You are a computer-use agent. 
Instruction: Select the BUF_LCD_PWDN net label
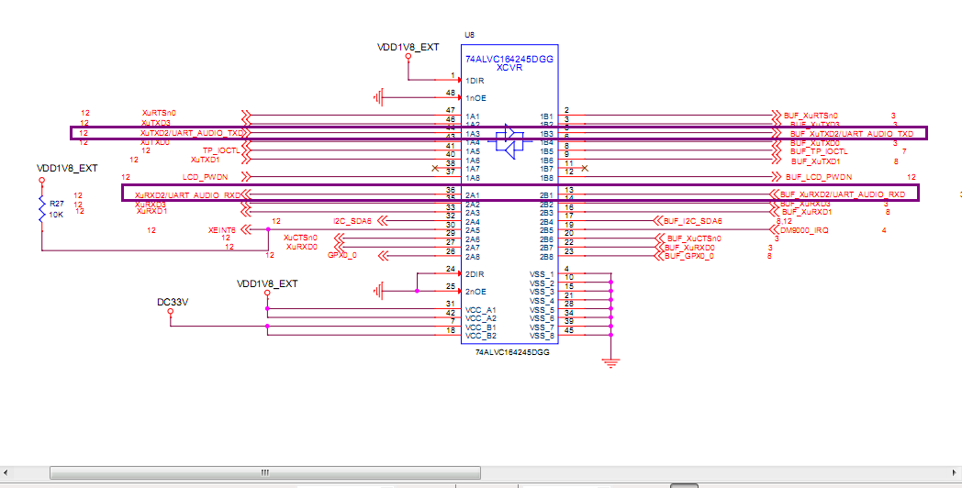(x=819, y=176)
